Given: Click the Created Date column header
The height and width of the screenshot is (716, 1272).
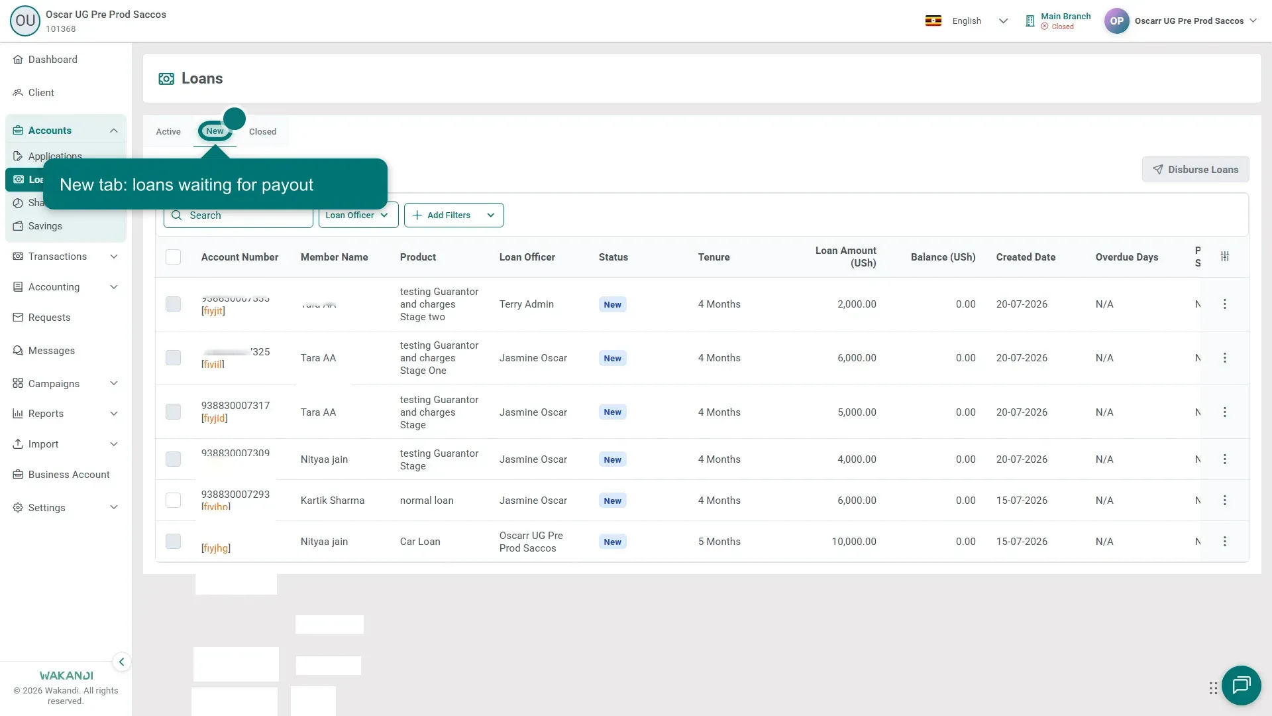Looking at the screenshot, I should 1026,257.
